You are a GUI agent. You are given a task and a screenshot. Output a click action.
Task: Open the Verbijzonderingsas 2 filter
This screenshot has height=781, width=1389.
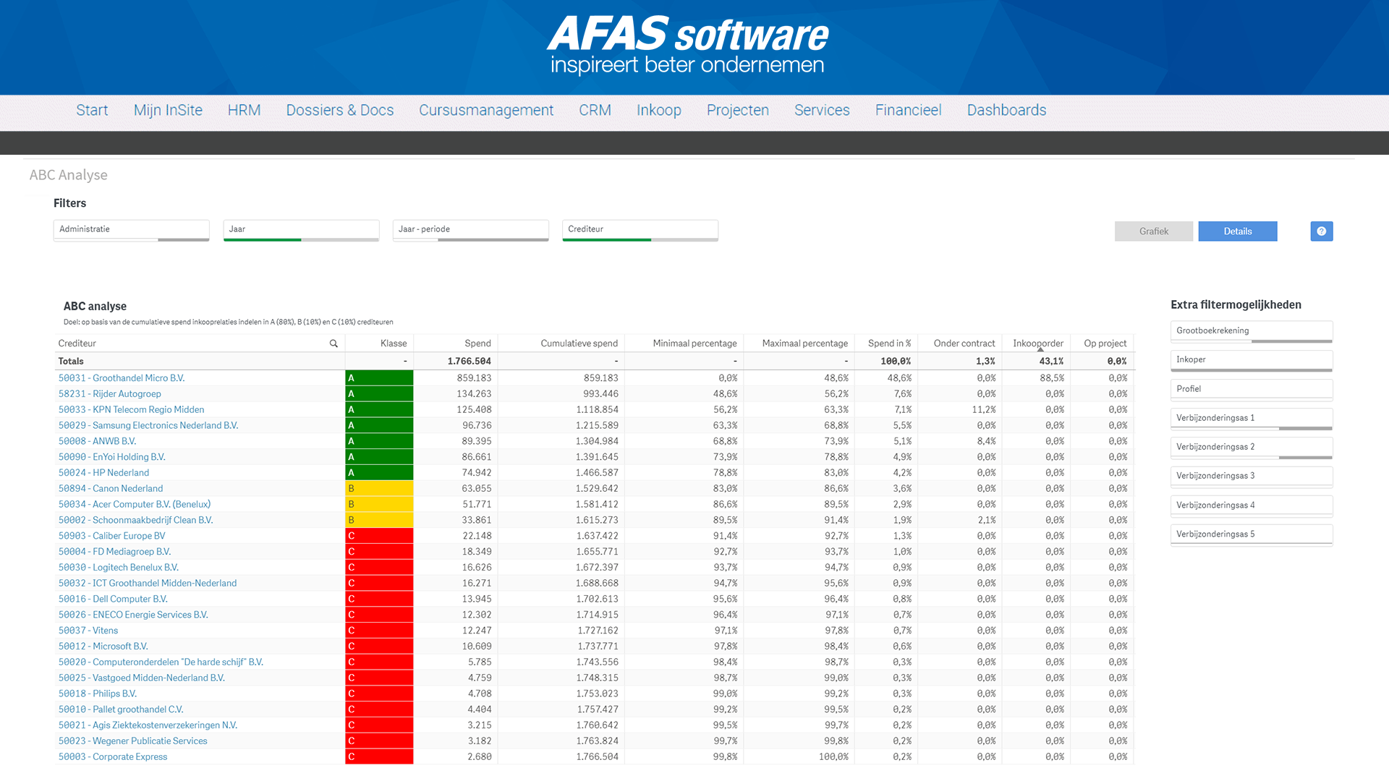coord(1251,448)
